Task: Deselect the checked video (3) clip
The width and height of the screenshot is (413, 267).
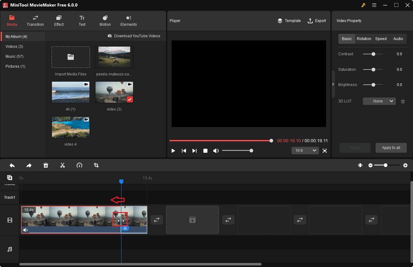Action: click(130, 99)
